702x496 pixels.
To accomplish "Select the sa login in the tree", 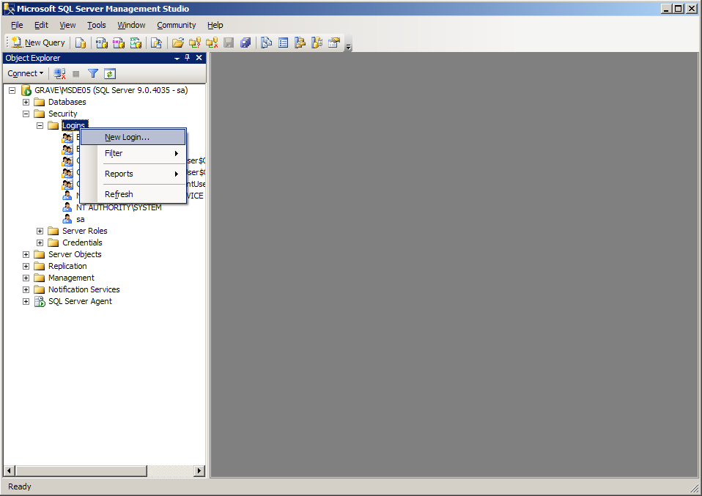I will pos(80,219).
